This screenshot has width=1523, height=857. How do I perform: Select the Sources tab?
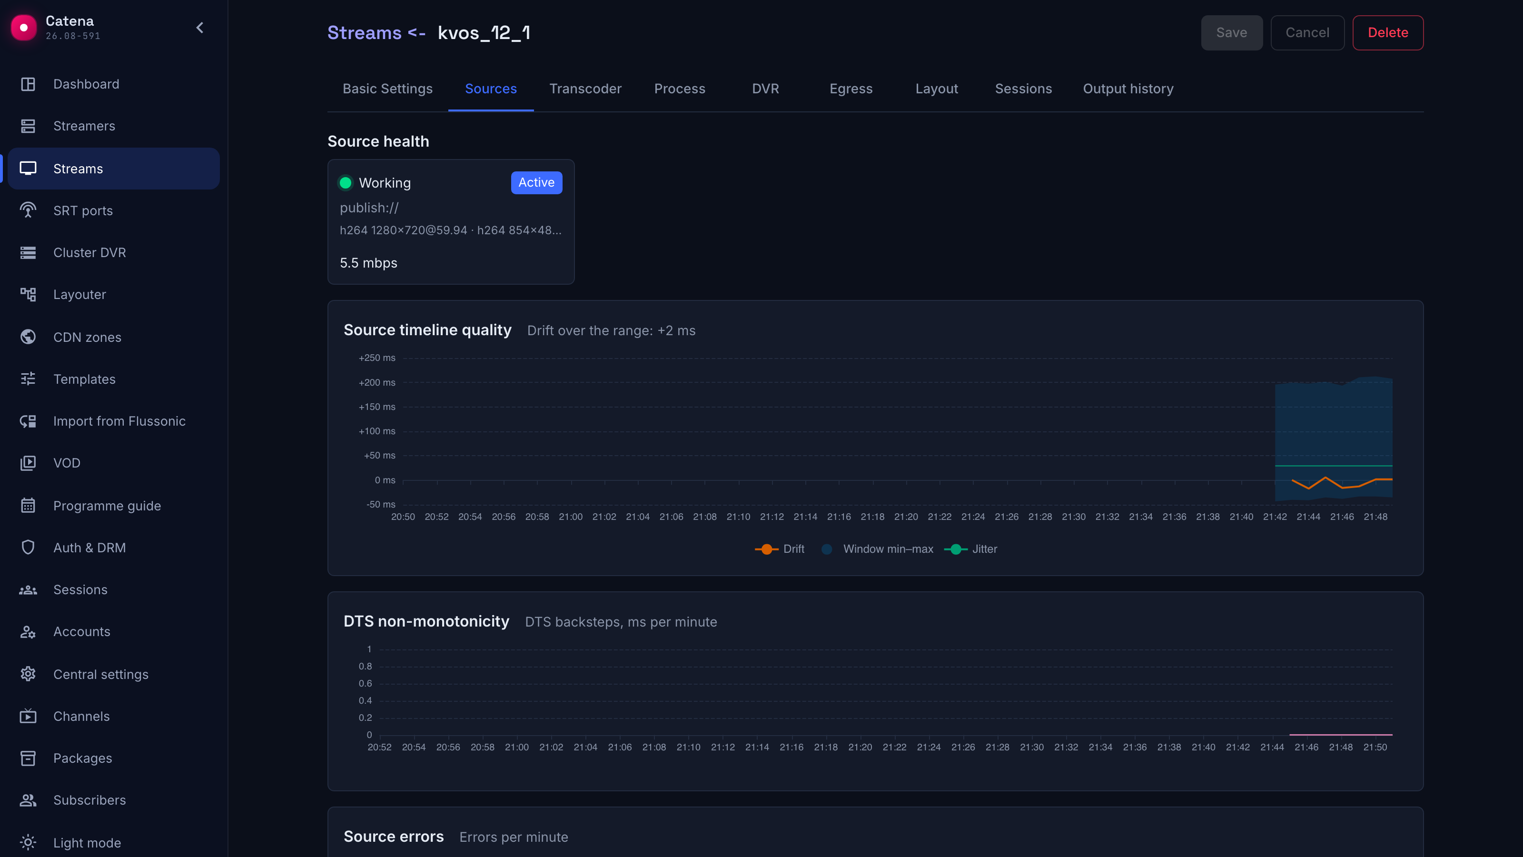coord(491,89)
